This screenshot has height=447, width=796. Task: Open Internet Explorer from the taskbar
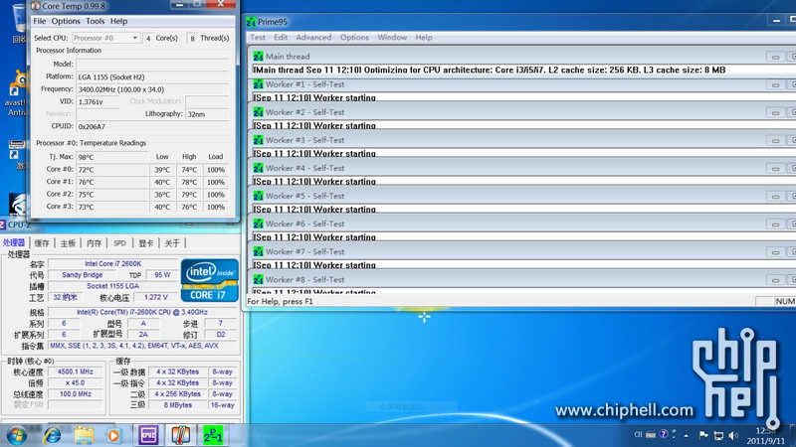[52, 434]
